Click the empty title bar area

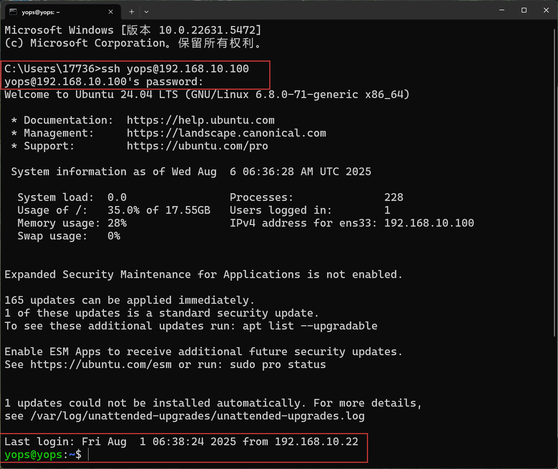pyautogui.click(x=322, y=10)
